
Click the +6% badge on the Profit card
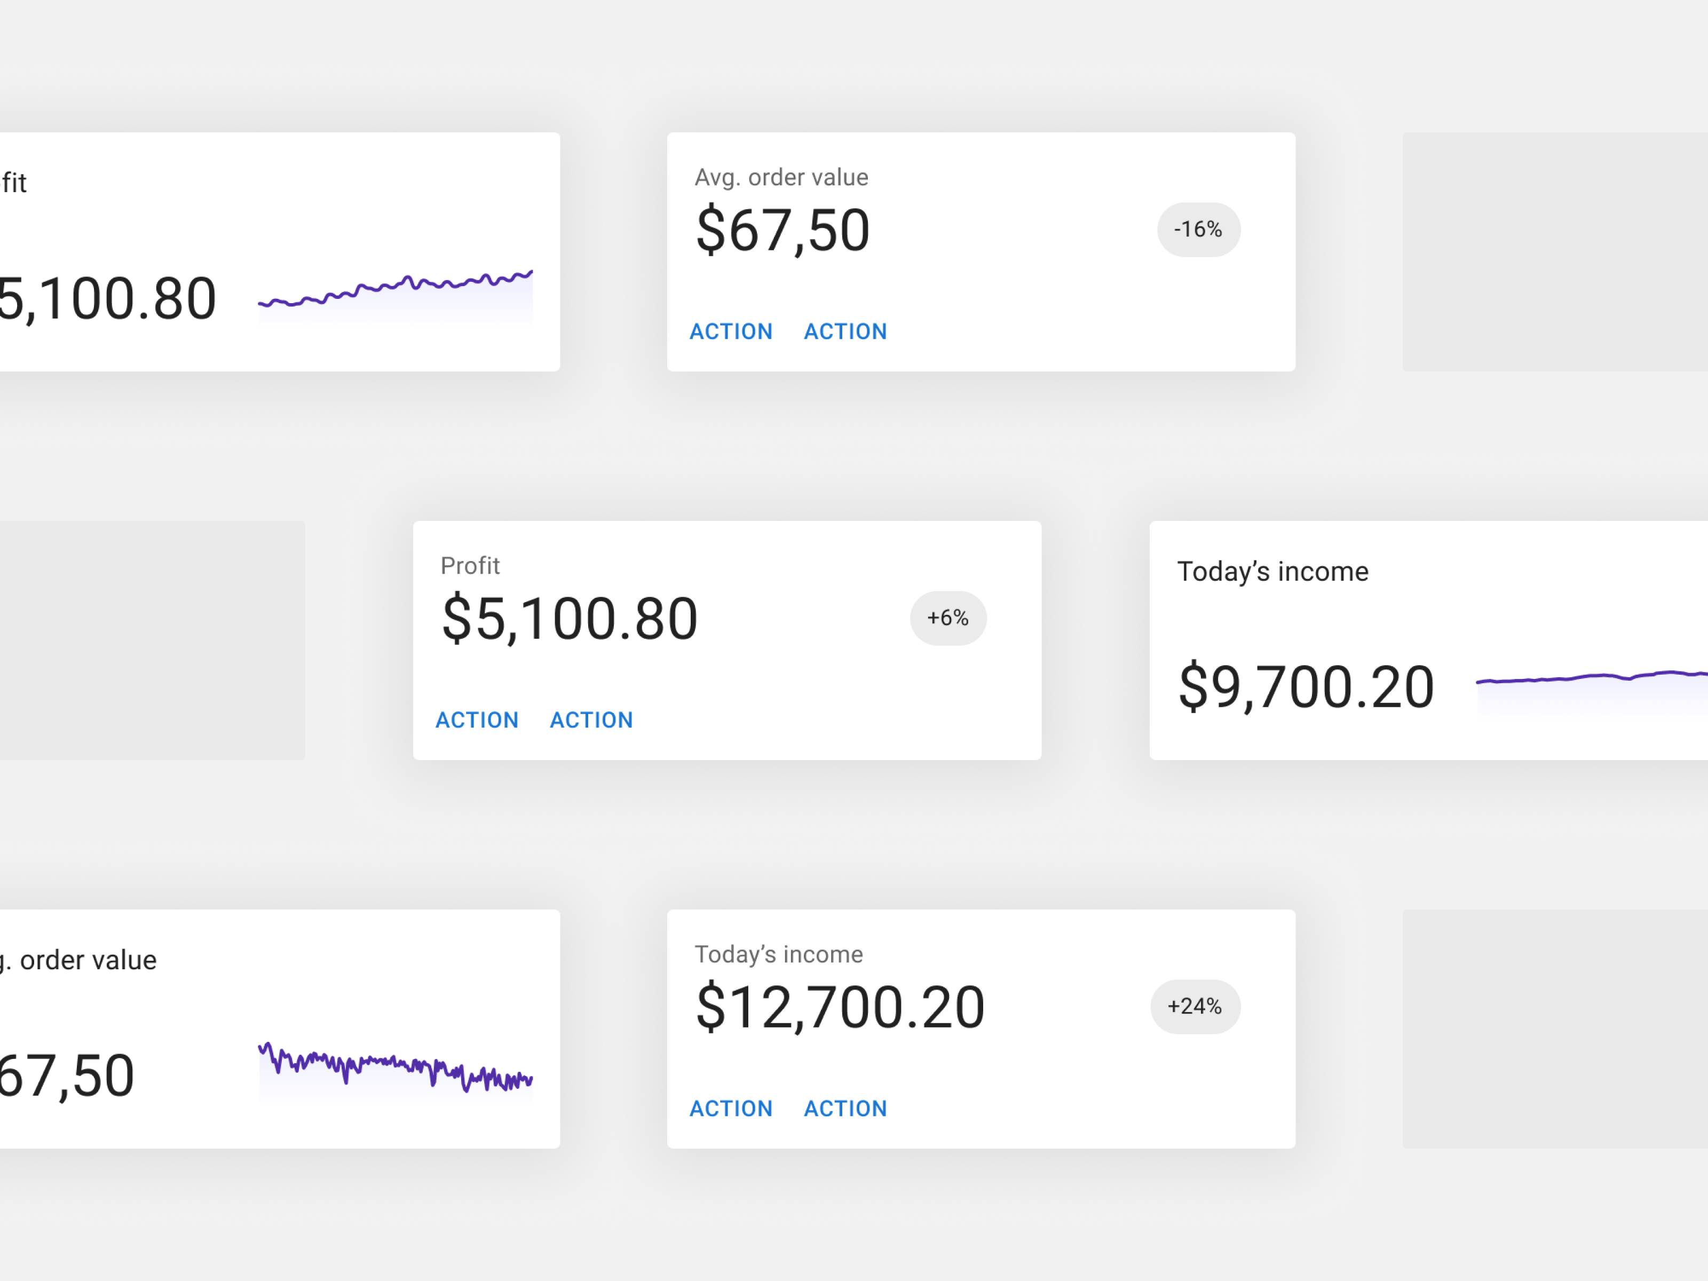tap(948, 618)
